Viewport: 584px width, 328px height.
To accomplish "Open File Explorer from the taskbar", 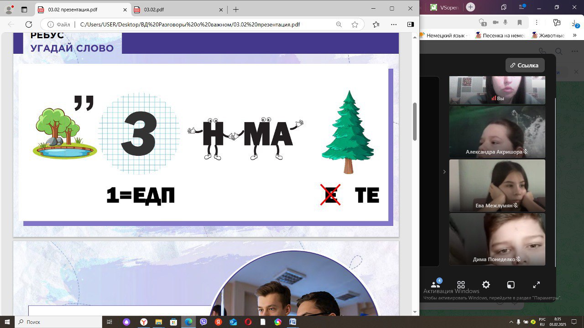I will tap(159, 322).
